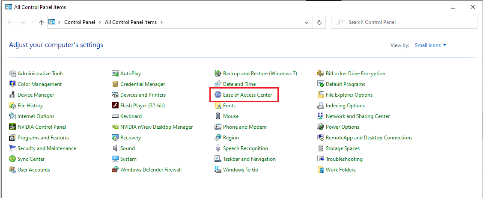483x198 pixels.
Task: Open the Region link
Action: (231, 138)
